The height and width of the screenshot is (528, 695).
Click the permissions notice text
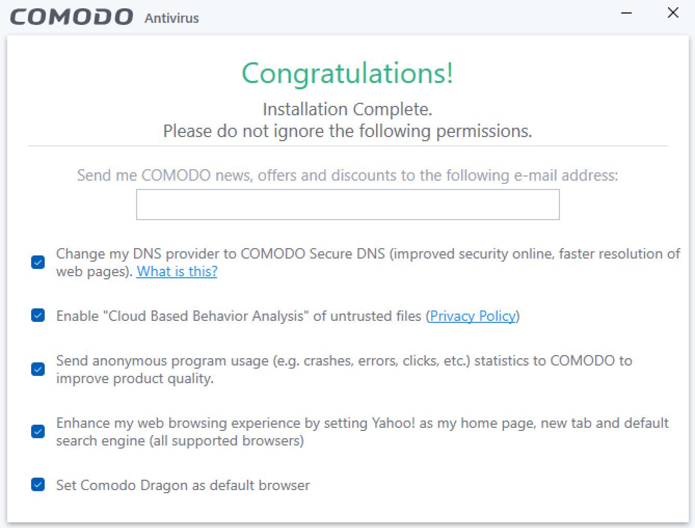347,131
